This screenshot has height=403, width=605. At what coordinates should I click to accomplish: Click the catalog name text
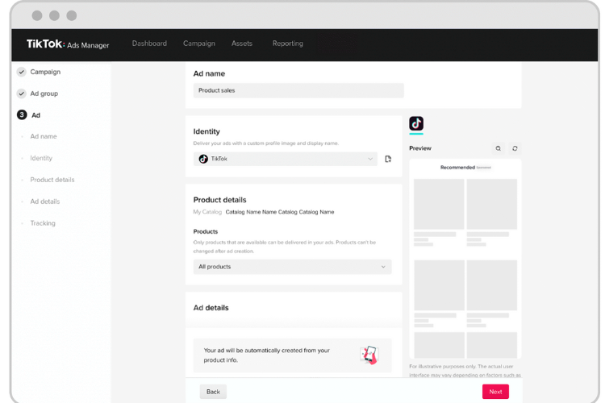[280, 212]
